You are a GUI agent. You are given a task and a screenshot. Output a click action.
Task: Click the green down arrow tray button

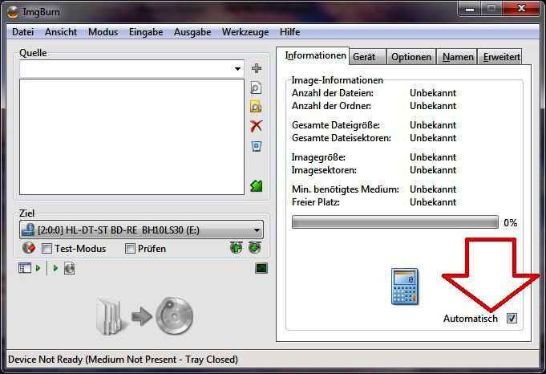(255, 248)
